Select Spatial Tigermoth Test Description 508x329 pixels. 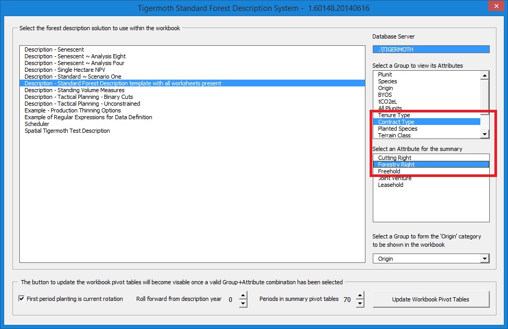pos(192,131)
